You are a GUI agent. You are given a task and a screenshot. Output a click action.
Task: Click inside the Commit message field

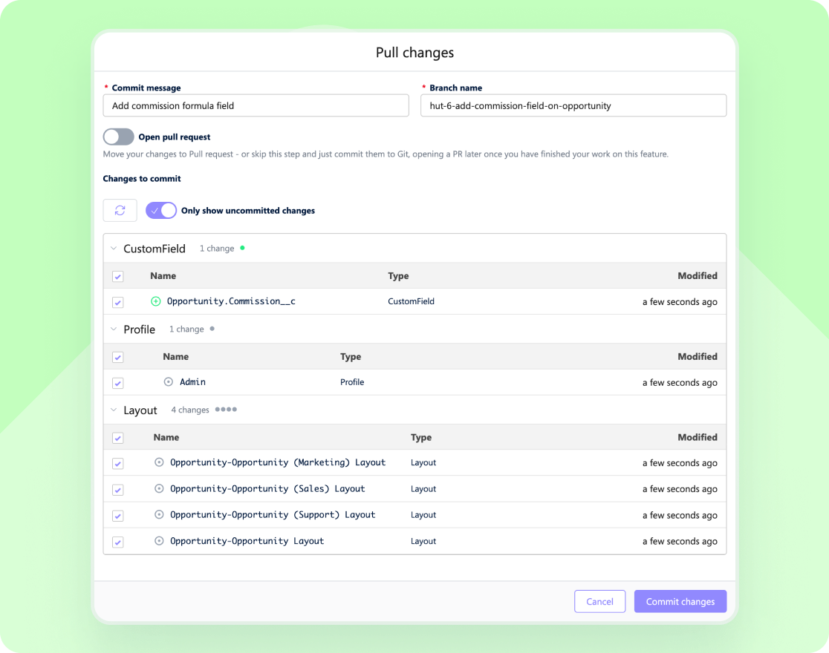click(x=256, y=105)
